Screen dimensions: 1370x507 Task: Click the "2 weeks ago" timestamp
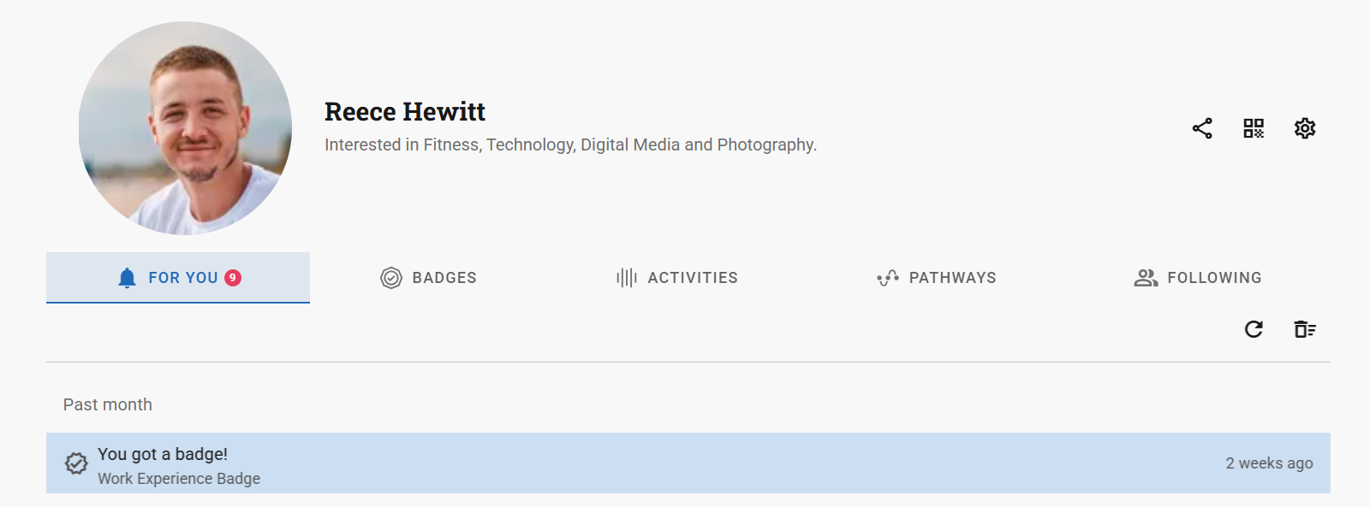(1269, 463)
